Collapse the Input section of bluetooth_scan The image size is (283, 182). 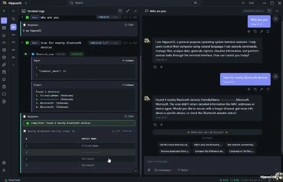[x=128, y=61]
